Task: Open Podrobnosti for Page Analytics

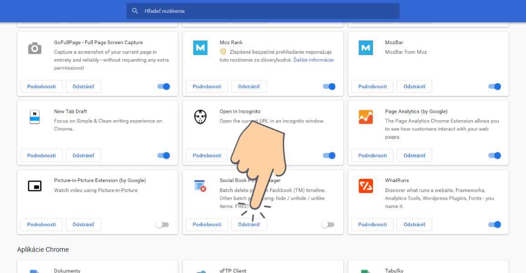Action: [x=373, y=156]
